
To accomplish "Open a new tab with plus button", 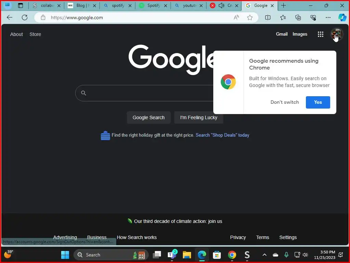I will click(283, 5).
